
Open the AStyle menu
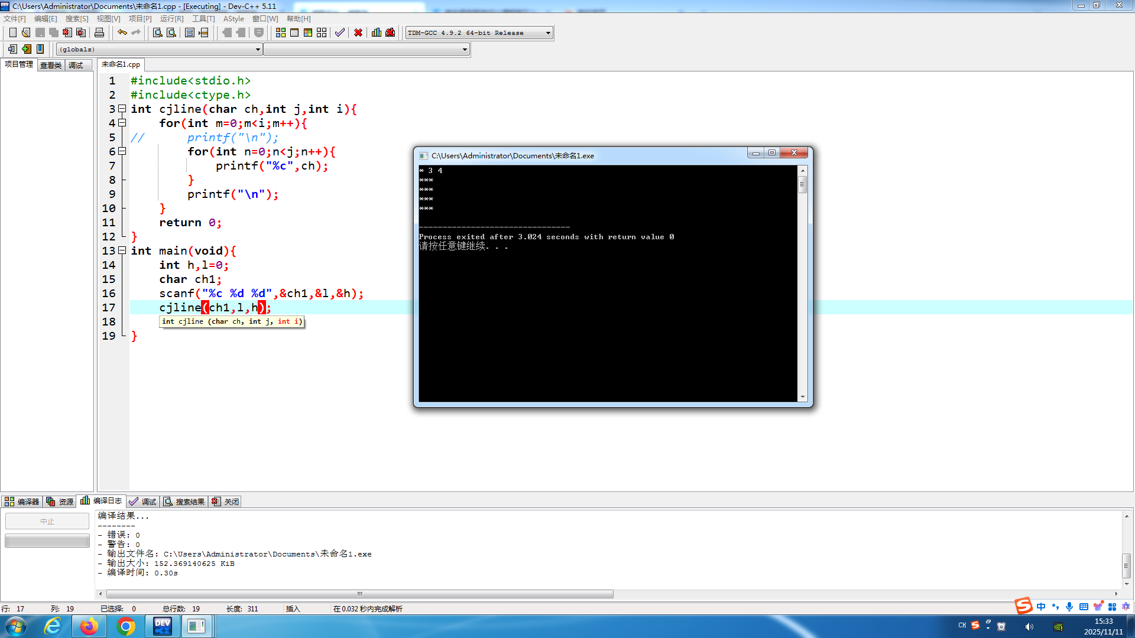234,19
